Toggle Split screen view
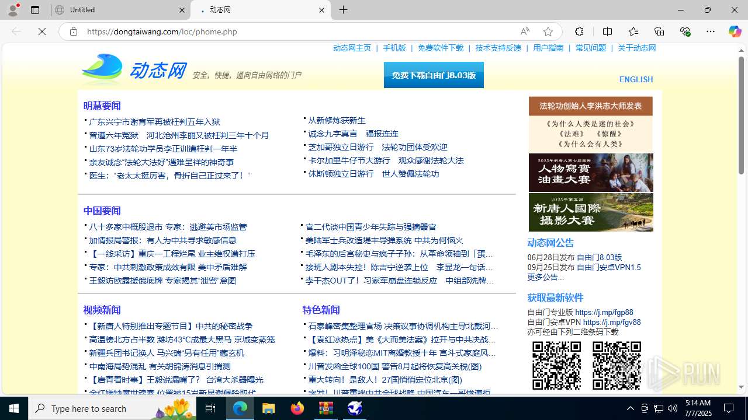The width and height of the screenshot is (748, 420). tap(607, 32)
